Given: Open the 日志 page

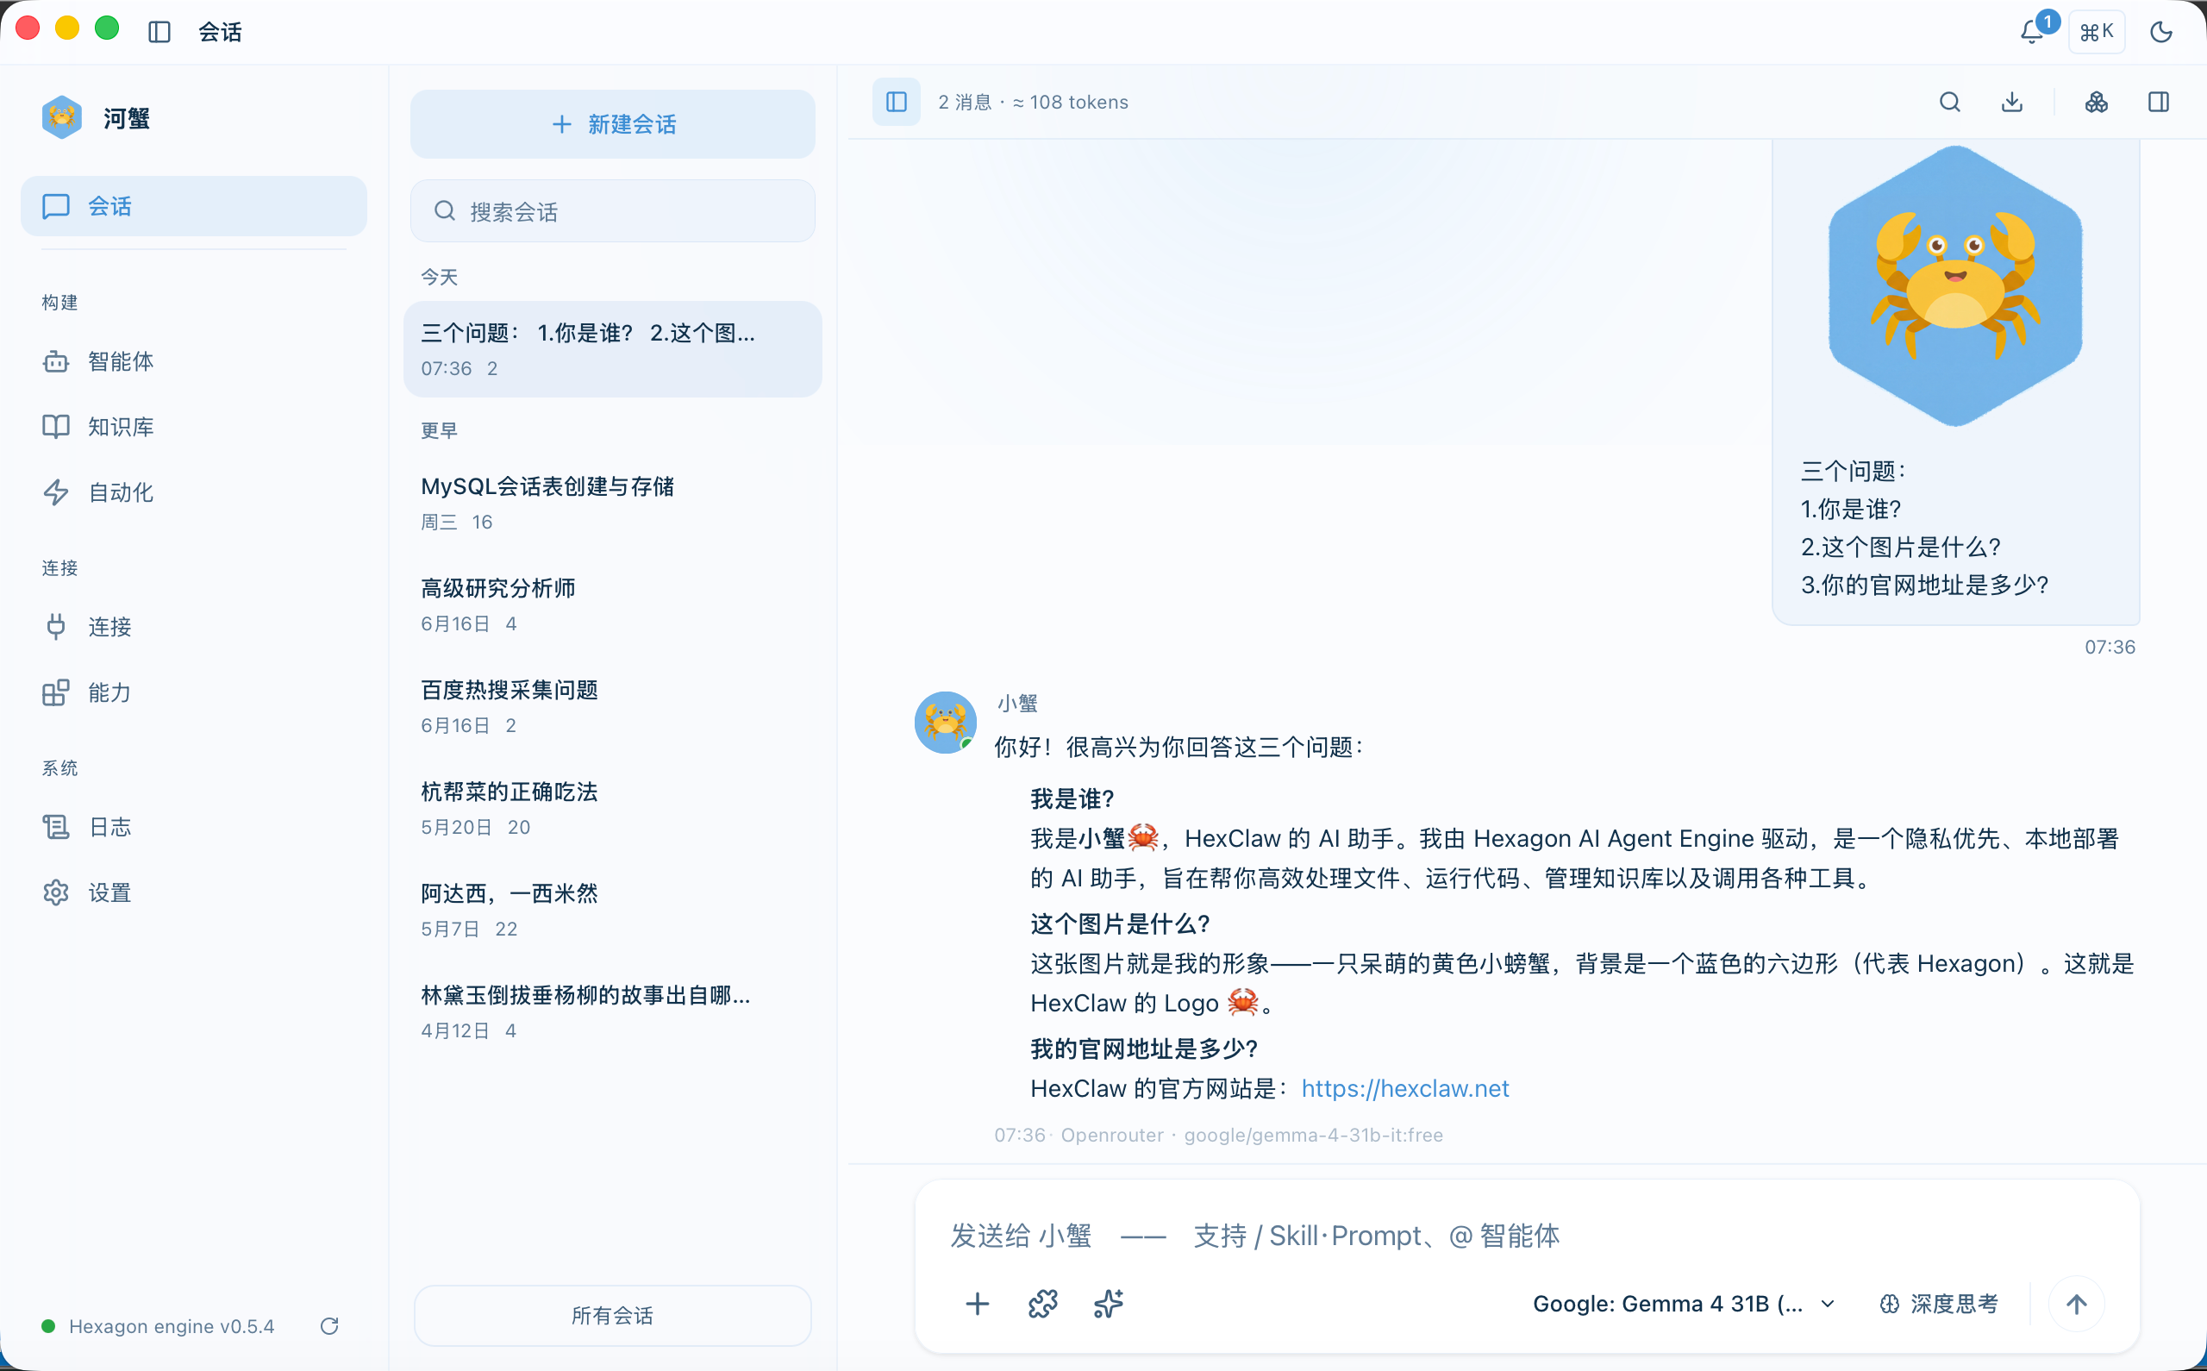Looking at the screenshot, I should [193, 827].
